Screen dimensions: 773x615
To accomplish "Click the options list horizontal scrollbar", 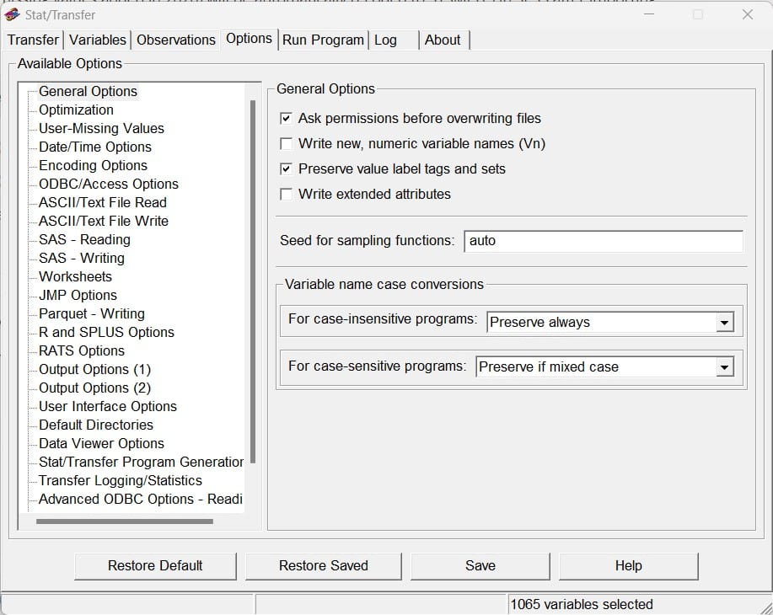I will point(125,521).
